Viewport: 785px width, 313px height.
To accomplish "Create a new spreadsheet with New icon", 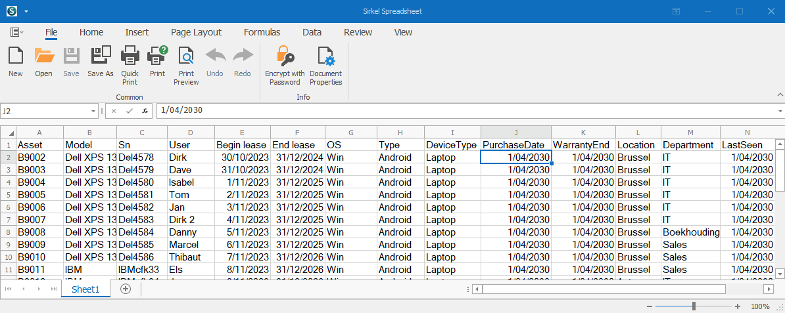I will pyautogui.click(x=16, y=62).
